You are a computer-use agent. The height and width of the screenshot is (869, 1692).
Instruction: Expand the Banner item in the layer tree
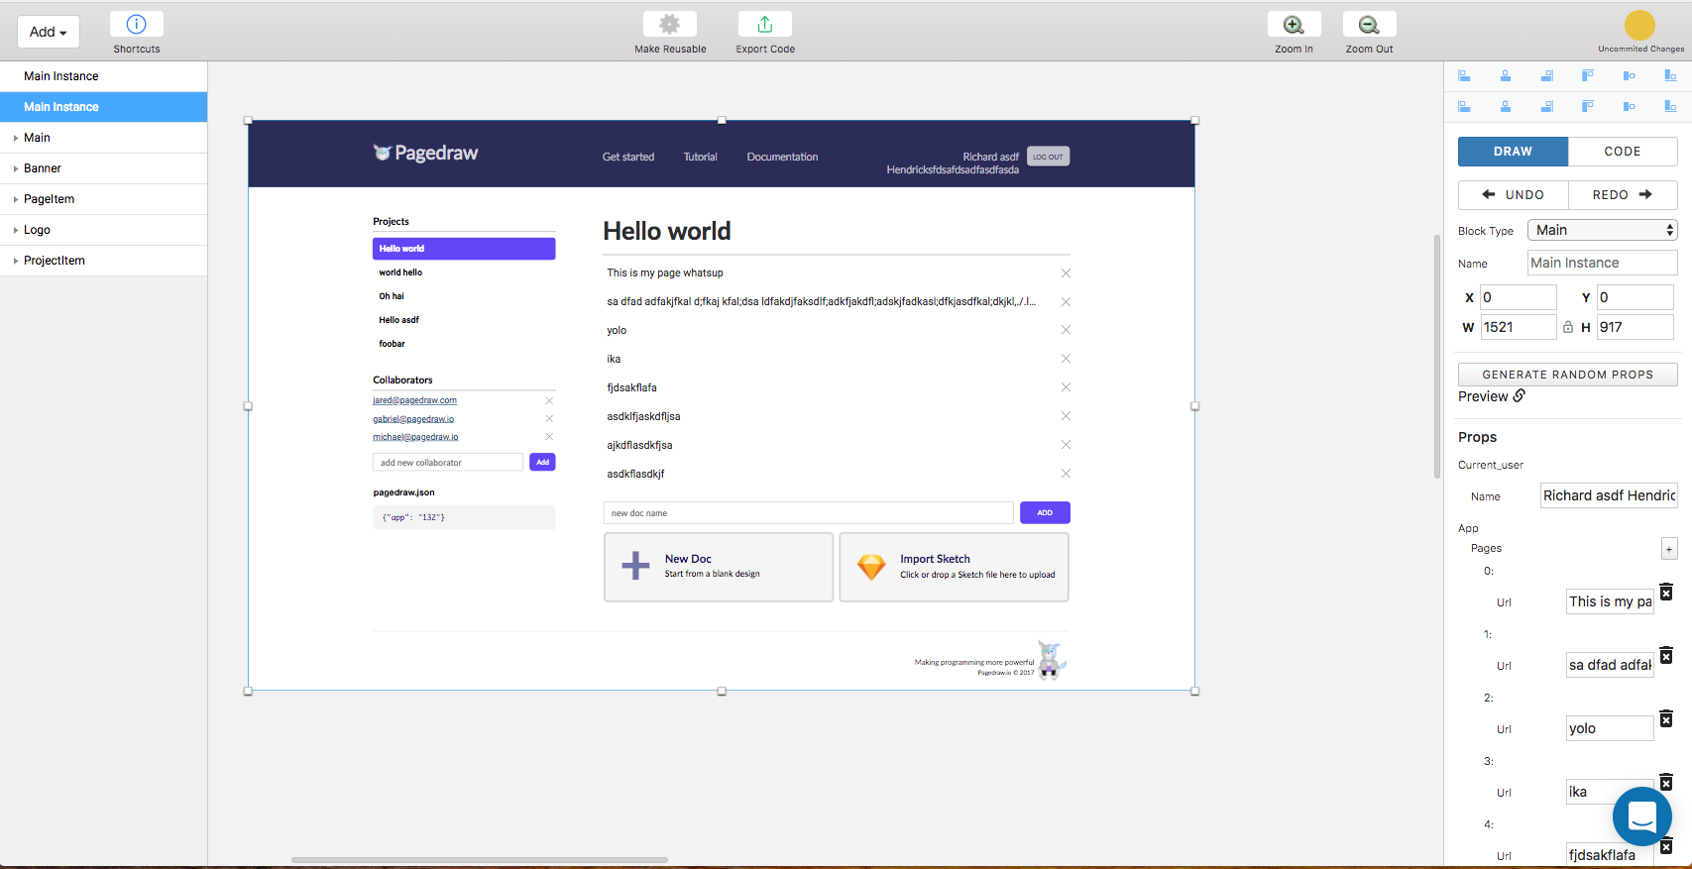click(x=16, y=169)
